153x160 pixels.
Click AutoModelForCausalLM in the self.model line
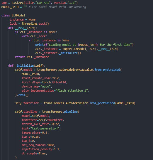(x=76, y=70)
